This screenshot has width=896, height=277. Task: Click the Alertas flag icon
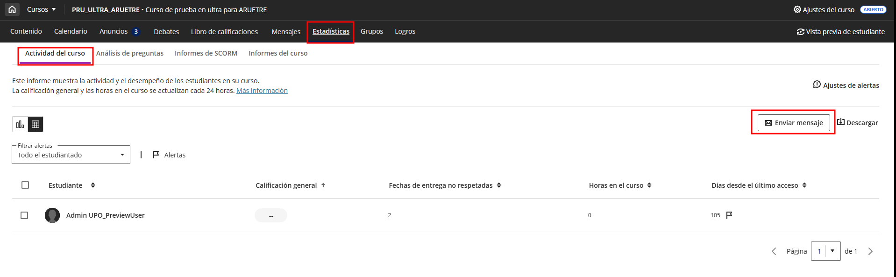tap(156, 155)
